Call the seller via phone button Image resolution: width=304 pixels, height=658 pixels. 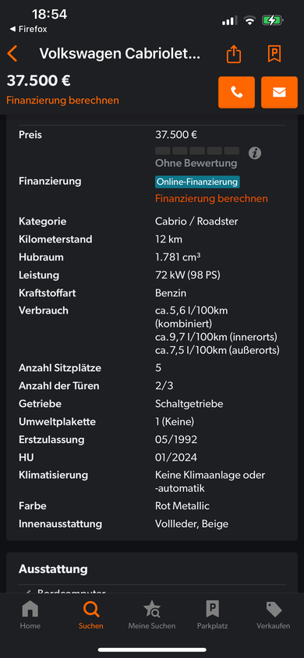236,92
